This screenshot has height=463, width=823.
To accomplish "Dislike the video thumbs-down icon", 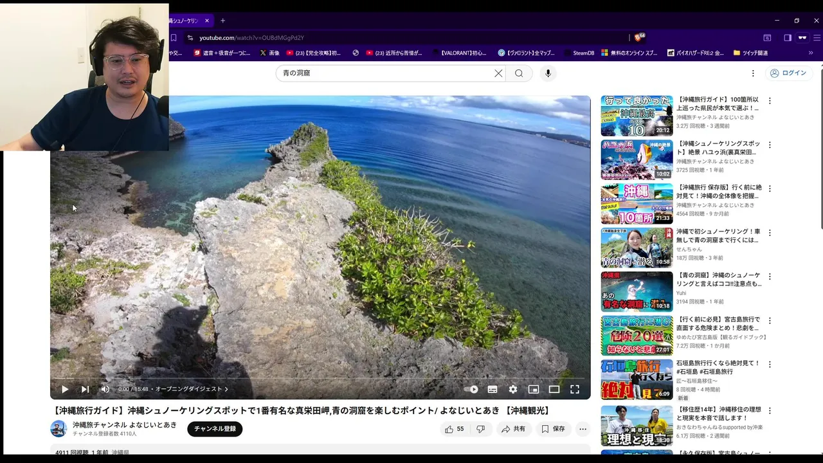I will [480, 429].
